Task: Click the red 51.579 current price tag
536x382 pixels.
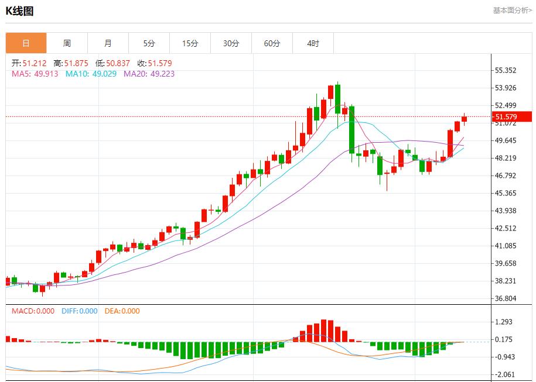Action: (x=512, y=116)
